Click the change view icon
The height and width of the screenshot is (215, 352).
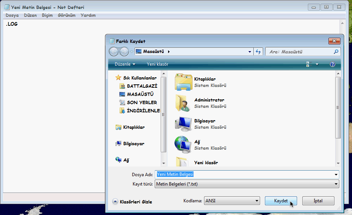coord(309,64)
